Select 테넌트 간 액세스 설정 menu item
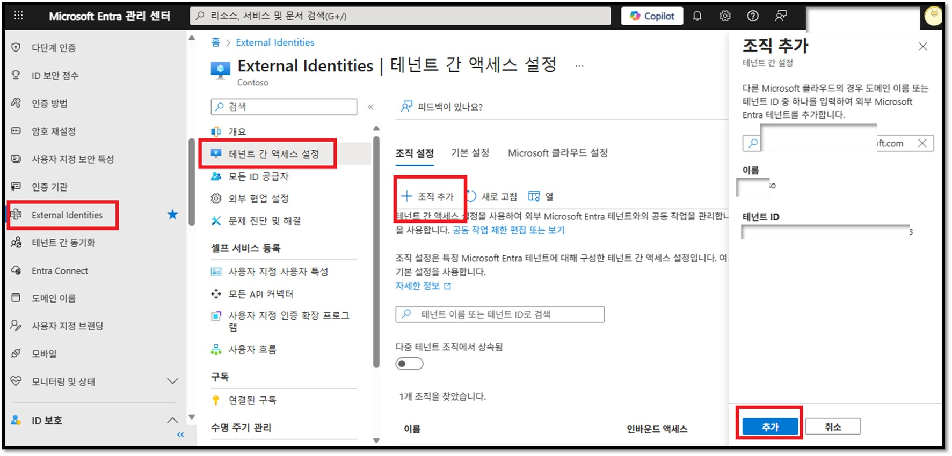Screen dimensions: 952x456 [274, 154]
